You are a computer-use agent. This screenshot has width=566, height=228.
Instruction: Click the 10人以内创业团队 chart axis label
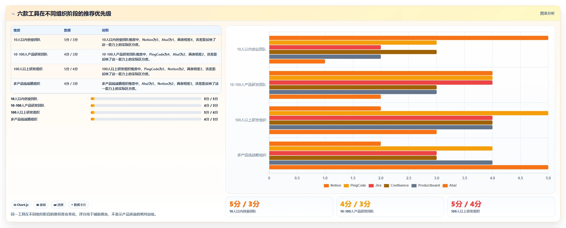pos(251,49)
